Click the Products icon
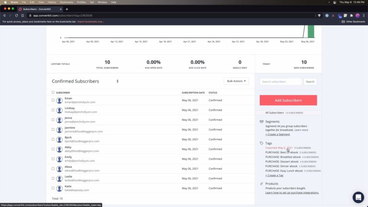 click(x=262, y=184)
